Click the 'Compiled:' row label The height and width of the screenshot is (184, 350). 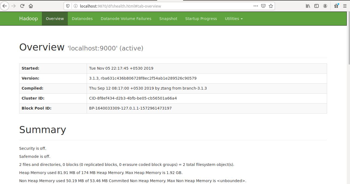[x=32, y=88]
